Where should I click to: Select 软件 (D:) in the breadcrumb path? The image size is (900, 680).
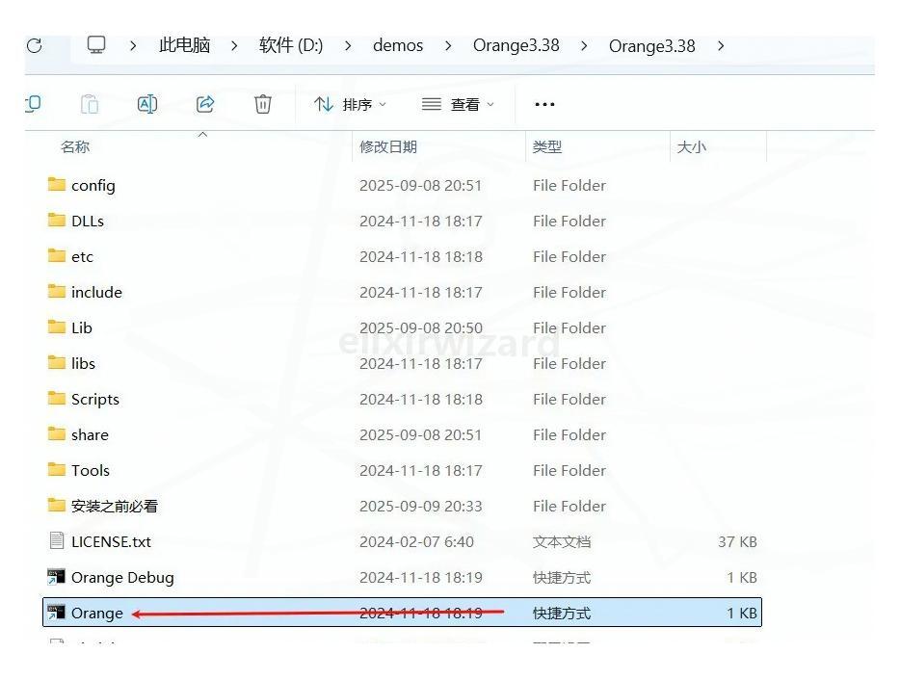pos(290,44)
